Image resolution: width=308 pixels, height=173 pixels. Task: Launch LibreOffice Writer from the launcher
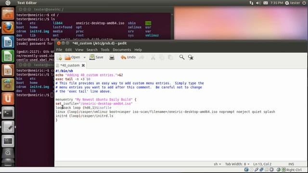tap(8, 42)
